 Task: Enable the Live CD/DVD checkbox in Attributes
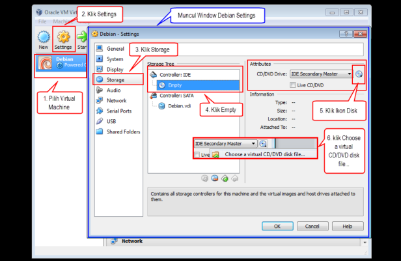tap(292, 85)
